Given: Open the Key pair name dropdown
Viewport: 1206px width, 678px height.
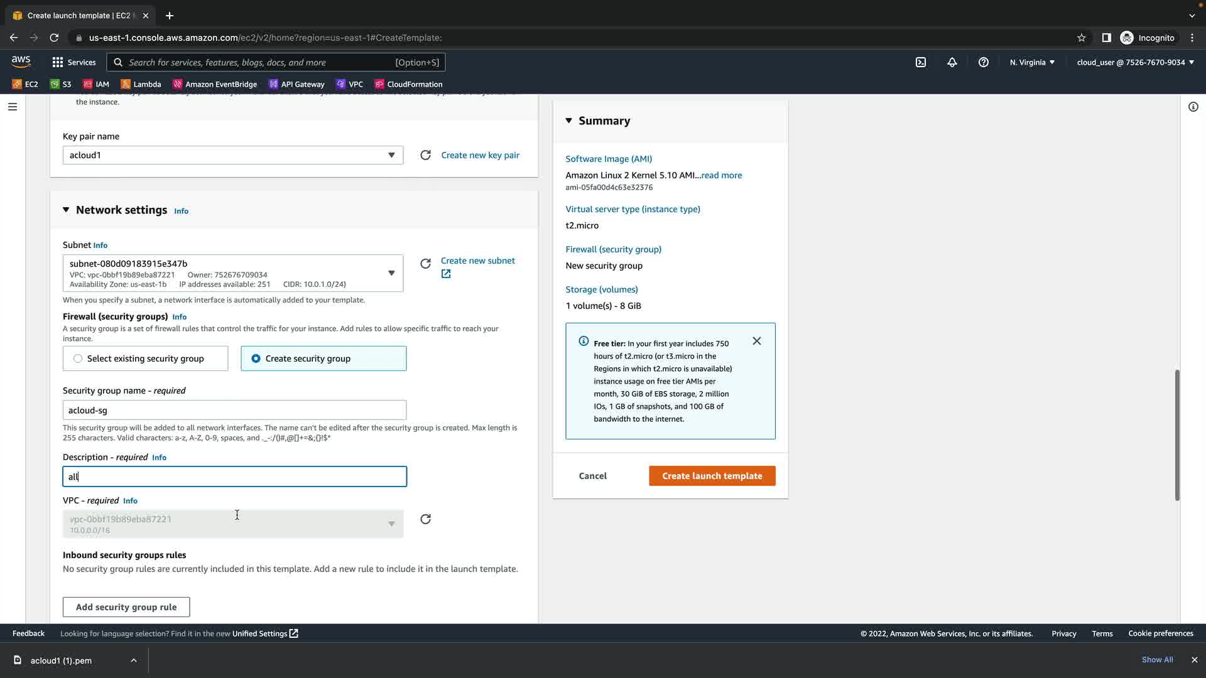Looking at the screenshot, I should pyautogui.click(x=232, y=155).
